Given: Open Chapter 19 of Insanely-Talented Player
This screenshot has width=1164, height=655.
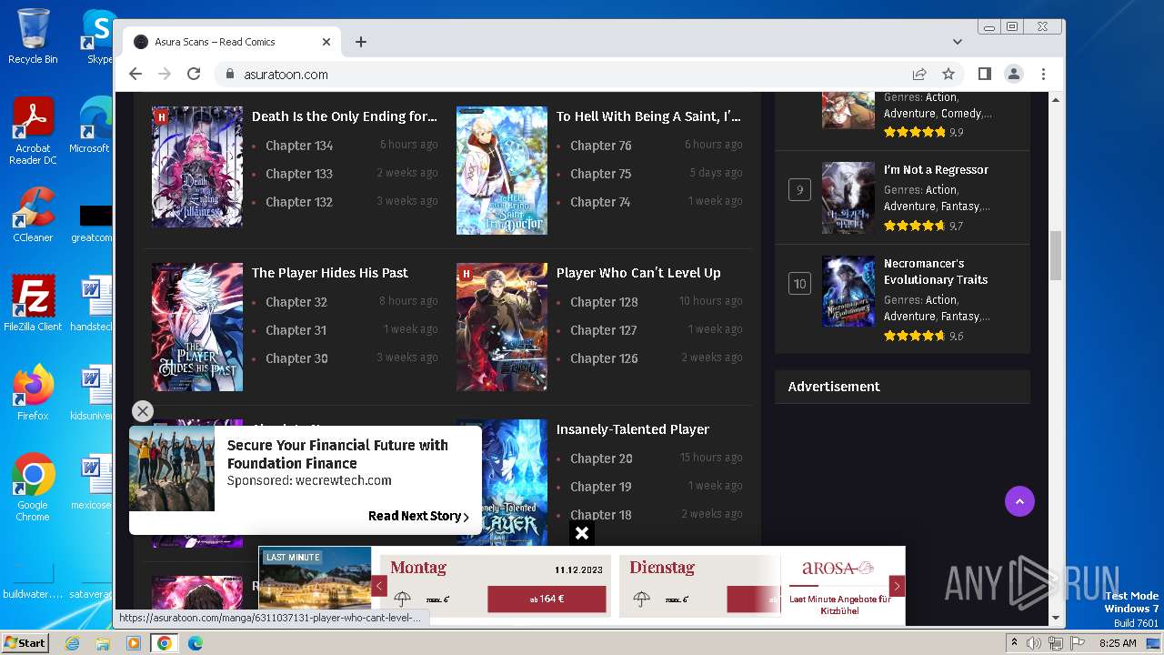Looking at the screenshot, I should point(600,487).
